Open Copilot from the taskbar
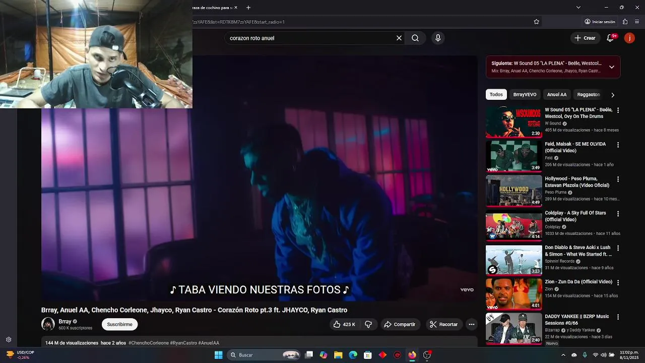Screen dimensions: 645x363 coord(324,355)
